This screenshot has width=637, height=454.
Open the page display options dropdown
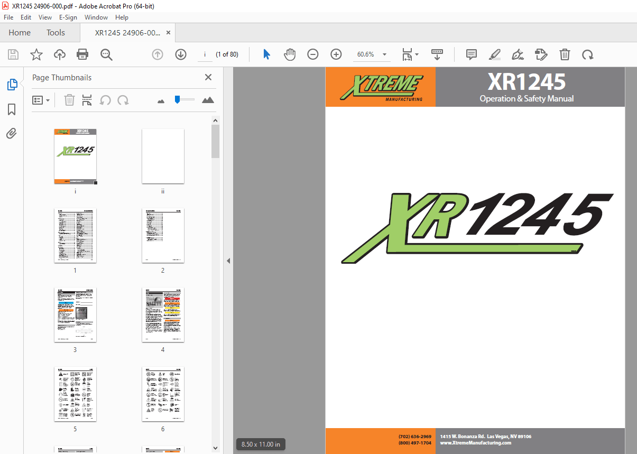(410, 54)
